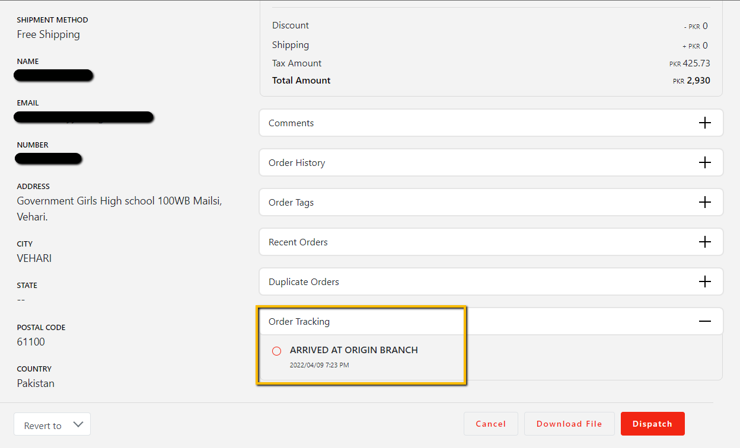Click the Comments section label
The image size is (740, 448).
291,123
